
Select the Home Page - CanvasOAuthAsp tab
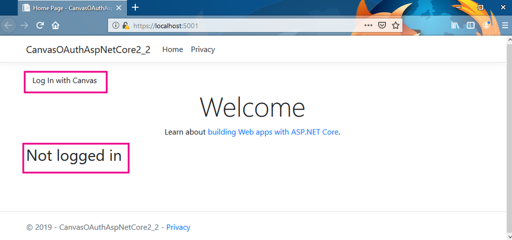click(x=72, y=8)
